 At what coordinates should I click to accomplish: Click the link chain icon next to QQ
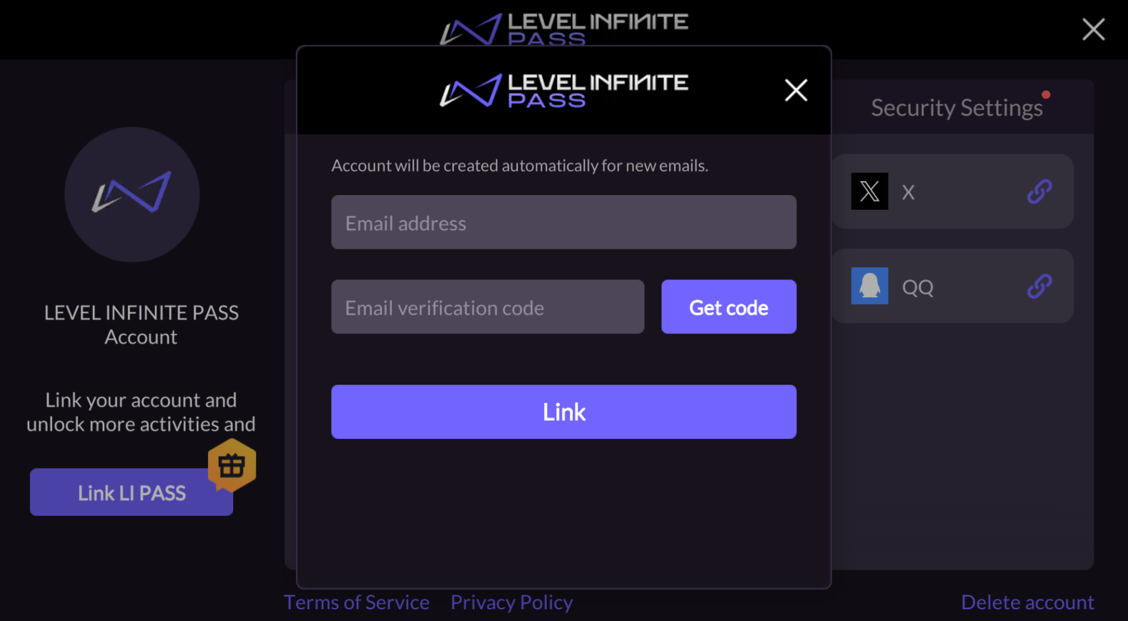coord(1041,286)
